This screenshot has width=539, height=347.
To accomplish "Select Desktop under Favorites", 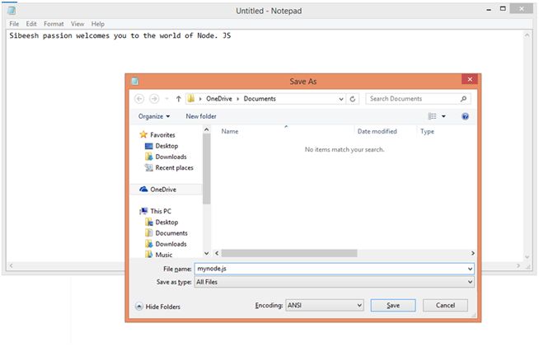I will pyautogui.click(x=166, y=146).
